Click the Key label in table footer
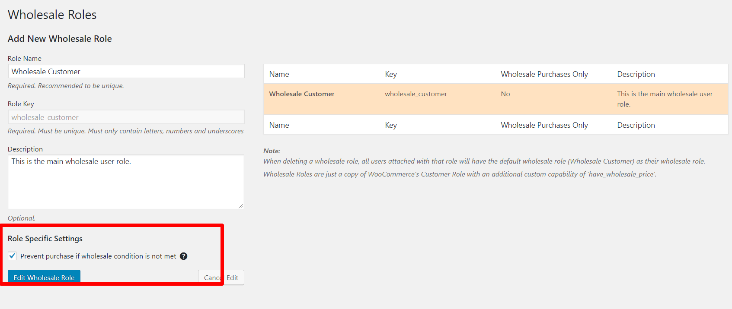Image resolution: width=732 pixels, height=309 pixels. point(391,125)
